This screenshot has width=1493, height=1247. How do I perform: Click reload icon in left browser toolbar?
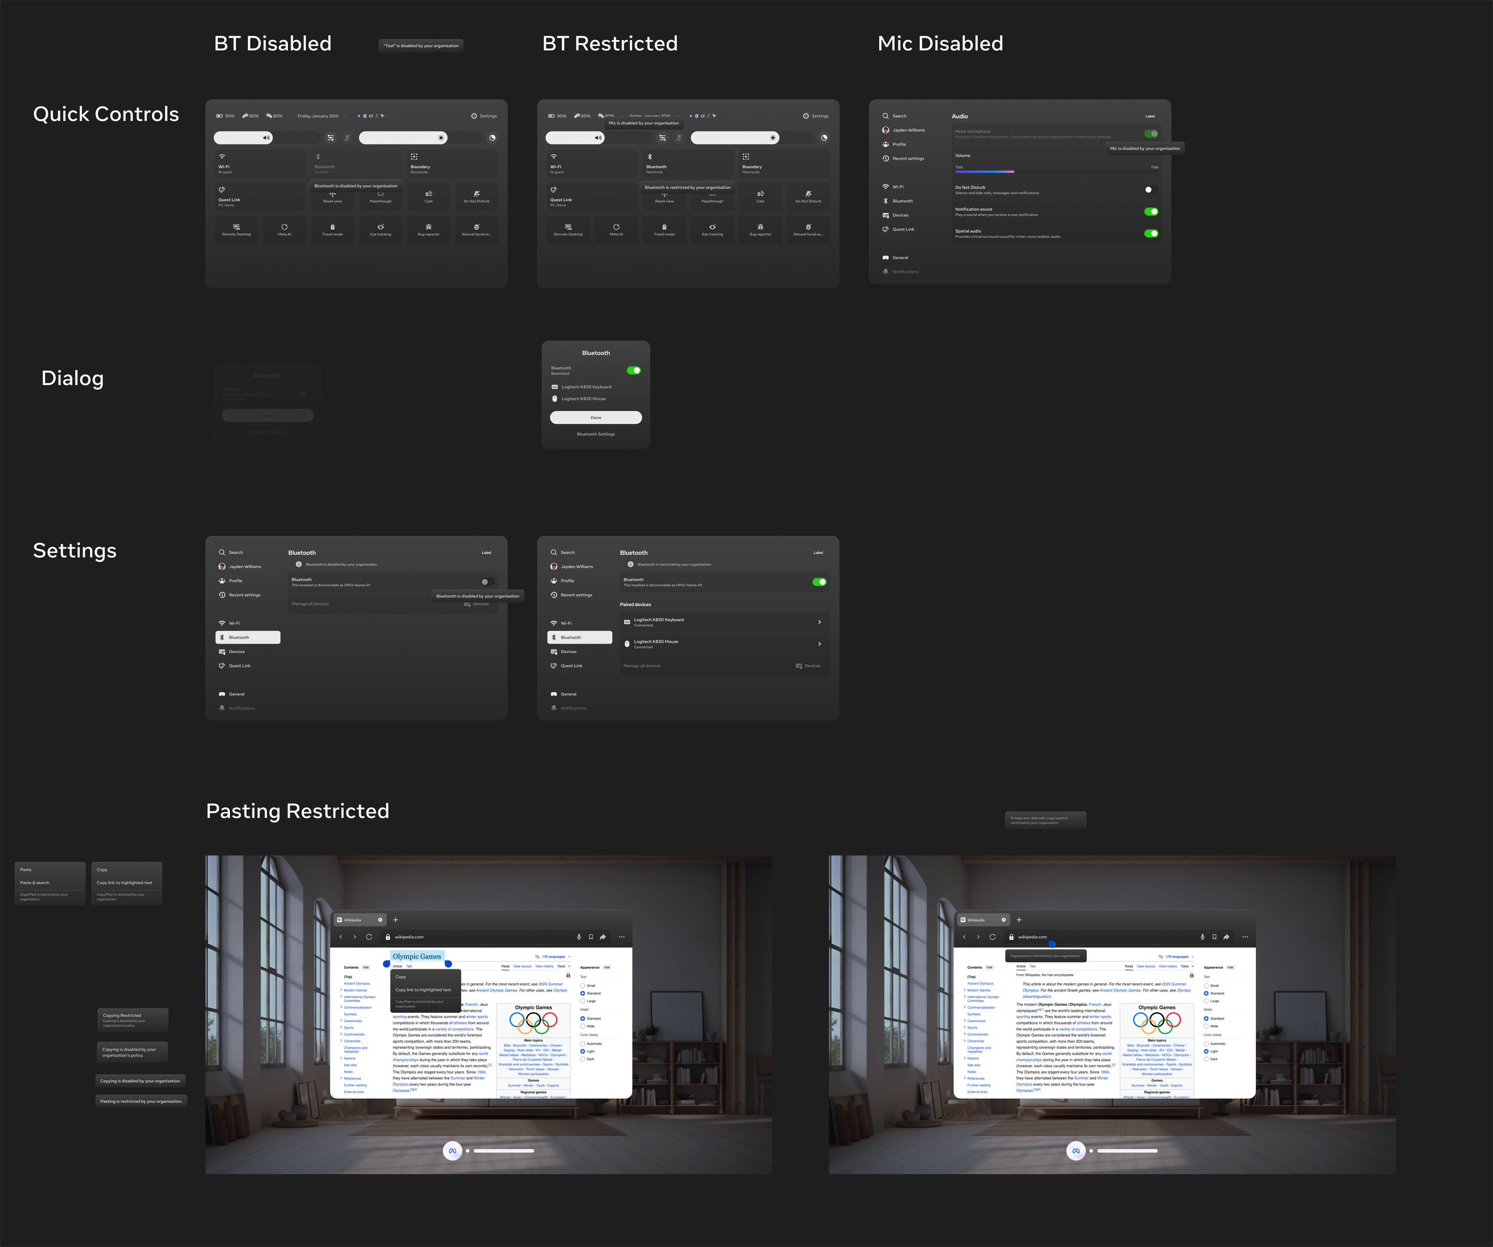click(x=369, y=937)
